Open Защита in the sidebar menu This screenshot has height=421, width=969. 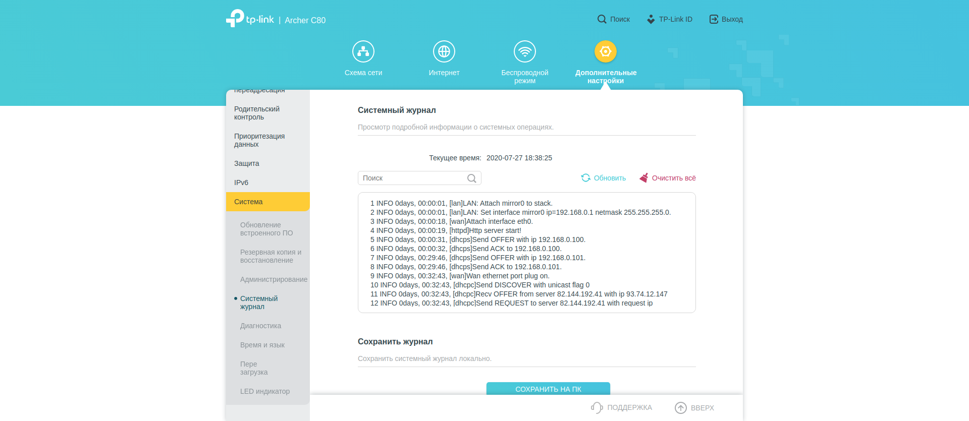point(247,163)
